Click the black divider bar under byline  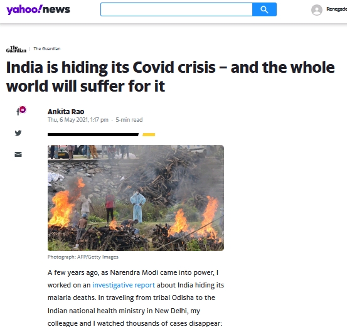[93, 134]
